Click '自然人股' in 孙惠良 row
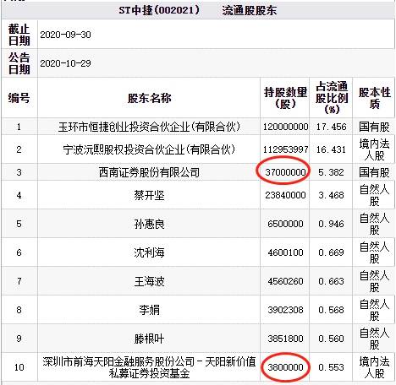This screenshot has width=396, height=385. 374,224
